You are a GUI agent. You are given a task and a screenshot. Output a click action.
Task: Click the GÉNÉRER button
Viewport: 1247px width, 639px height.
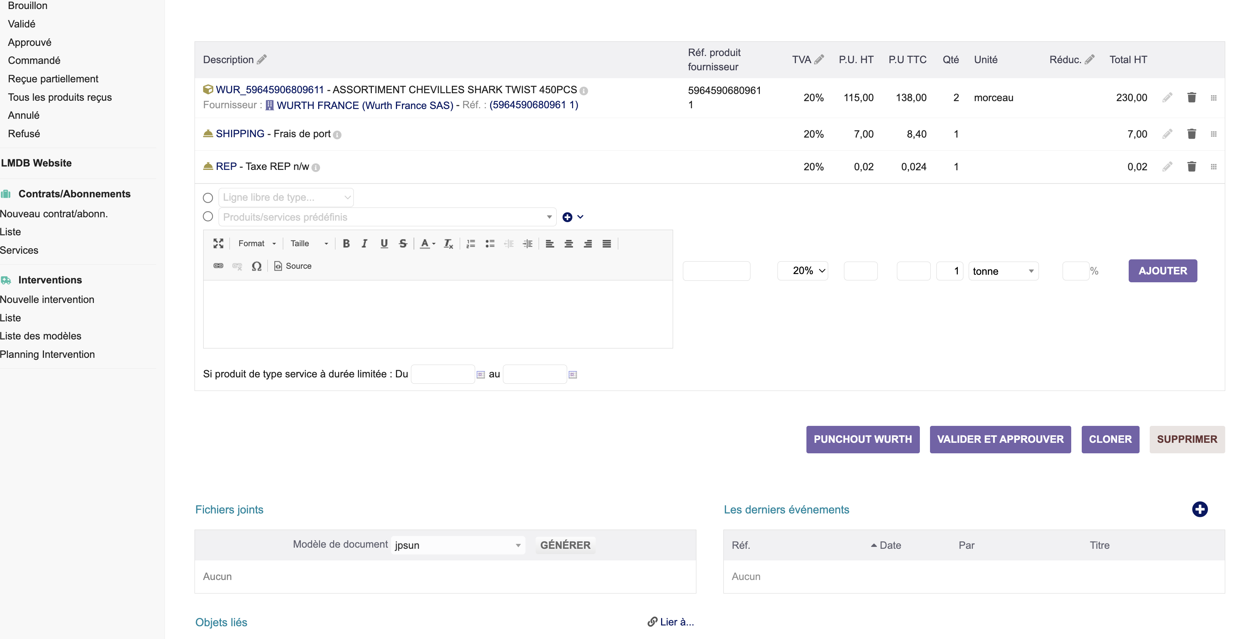pyautogui.click(x=565, y=545)
